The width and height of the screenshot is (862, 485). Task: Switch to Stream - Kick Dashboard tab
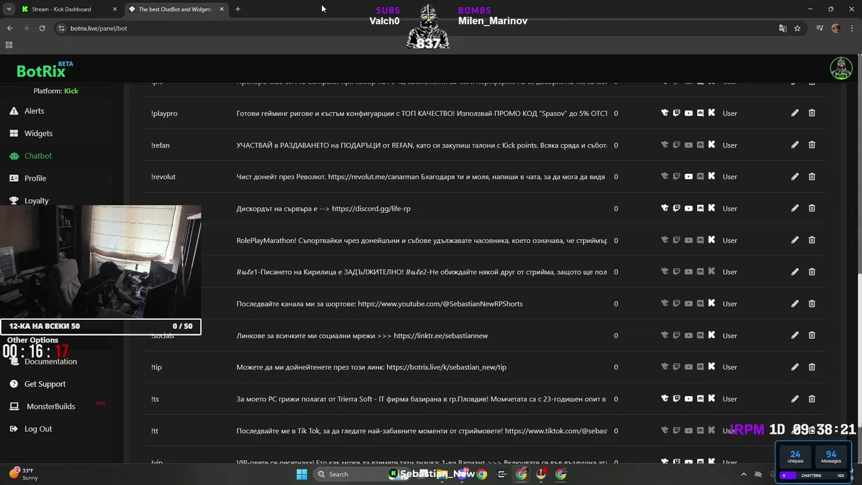click(61, 9)
